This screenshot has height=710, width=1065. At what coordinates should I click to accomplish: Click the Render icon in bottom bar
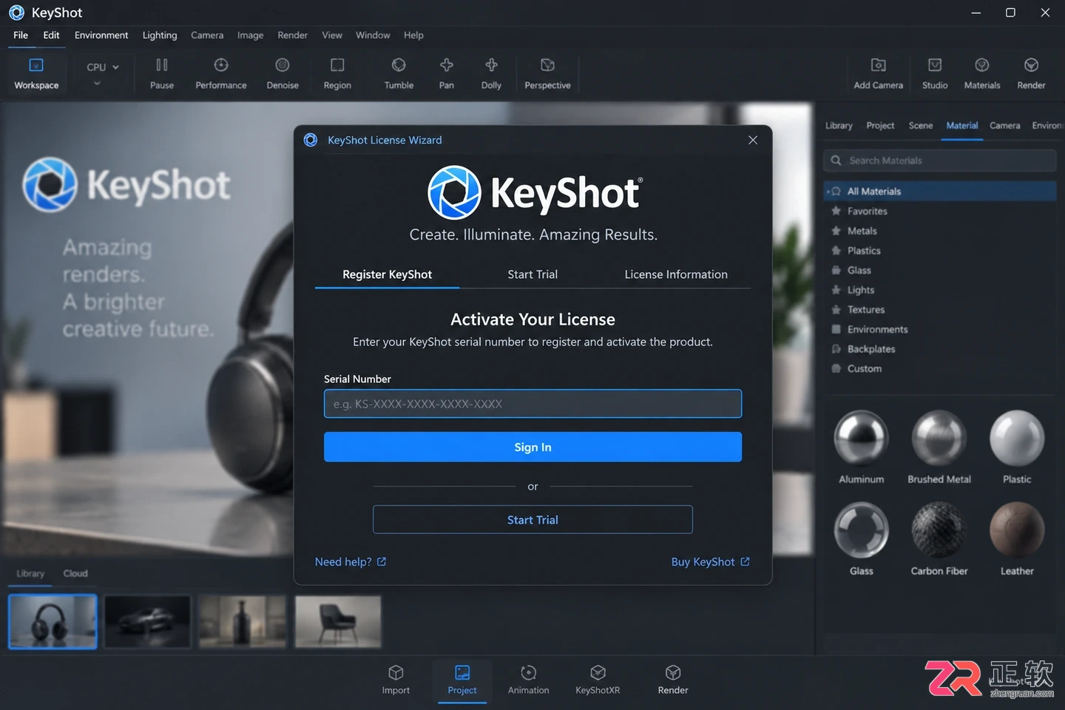[x=673, y=672]
